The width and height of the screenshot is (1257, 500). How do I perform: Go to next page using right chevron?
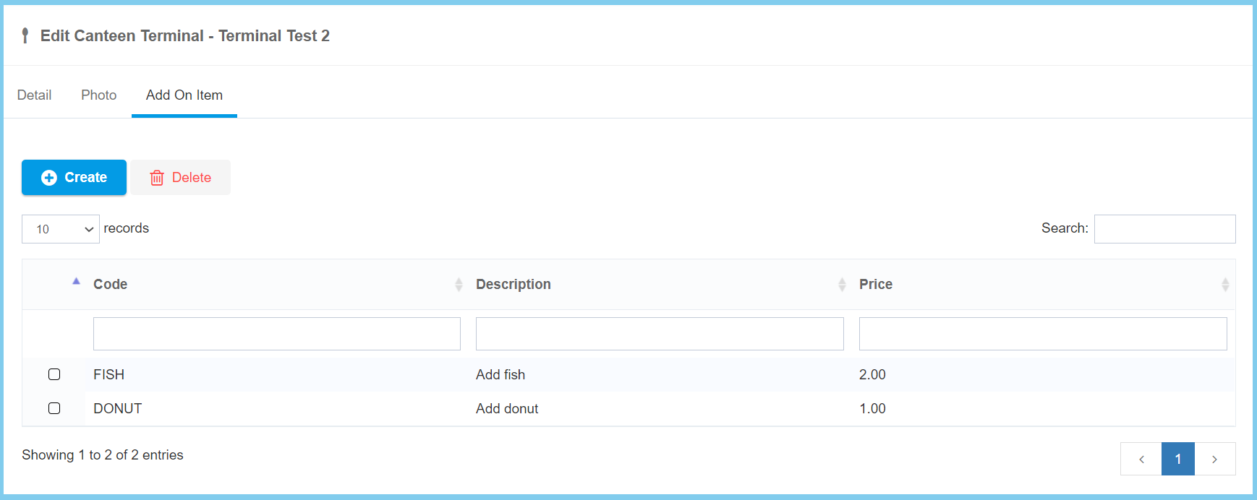1214,460
